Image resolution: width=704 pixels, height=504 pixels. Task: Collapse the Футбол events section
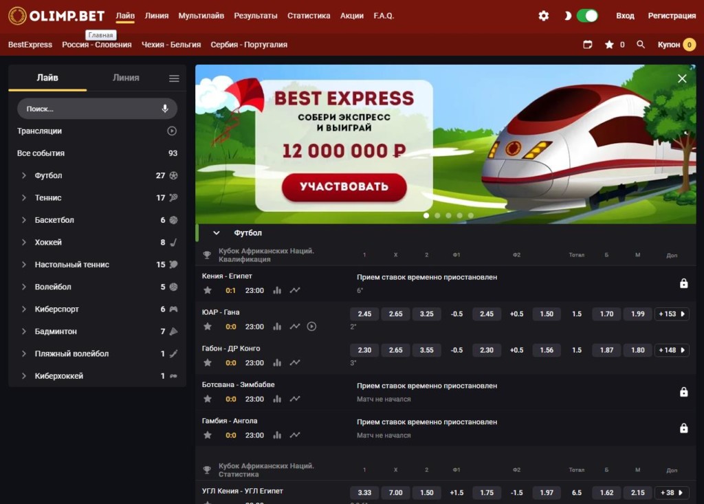217,232
